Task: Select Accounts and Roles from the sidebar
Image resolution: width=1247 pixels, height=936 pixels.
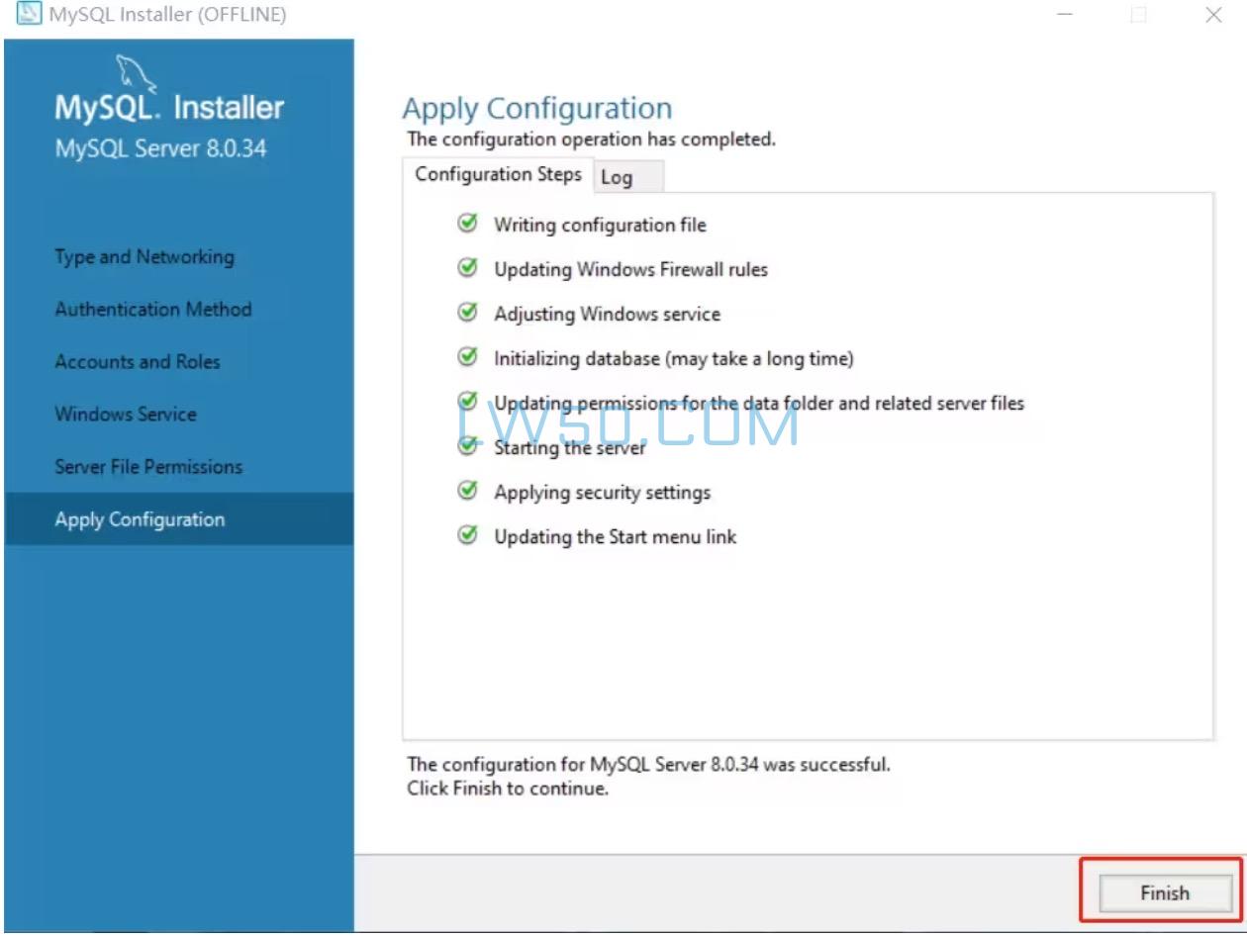Action: [x=138, y=361]
